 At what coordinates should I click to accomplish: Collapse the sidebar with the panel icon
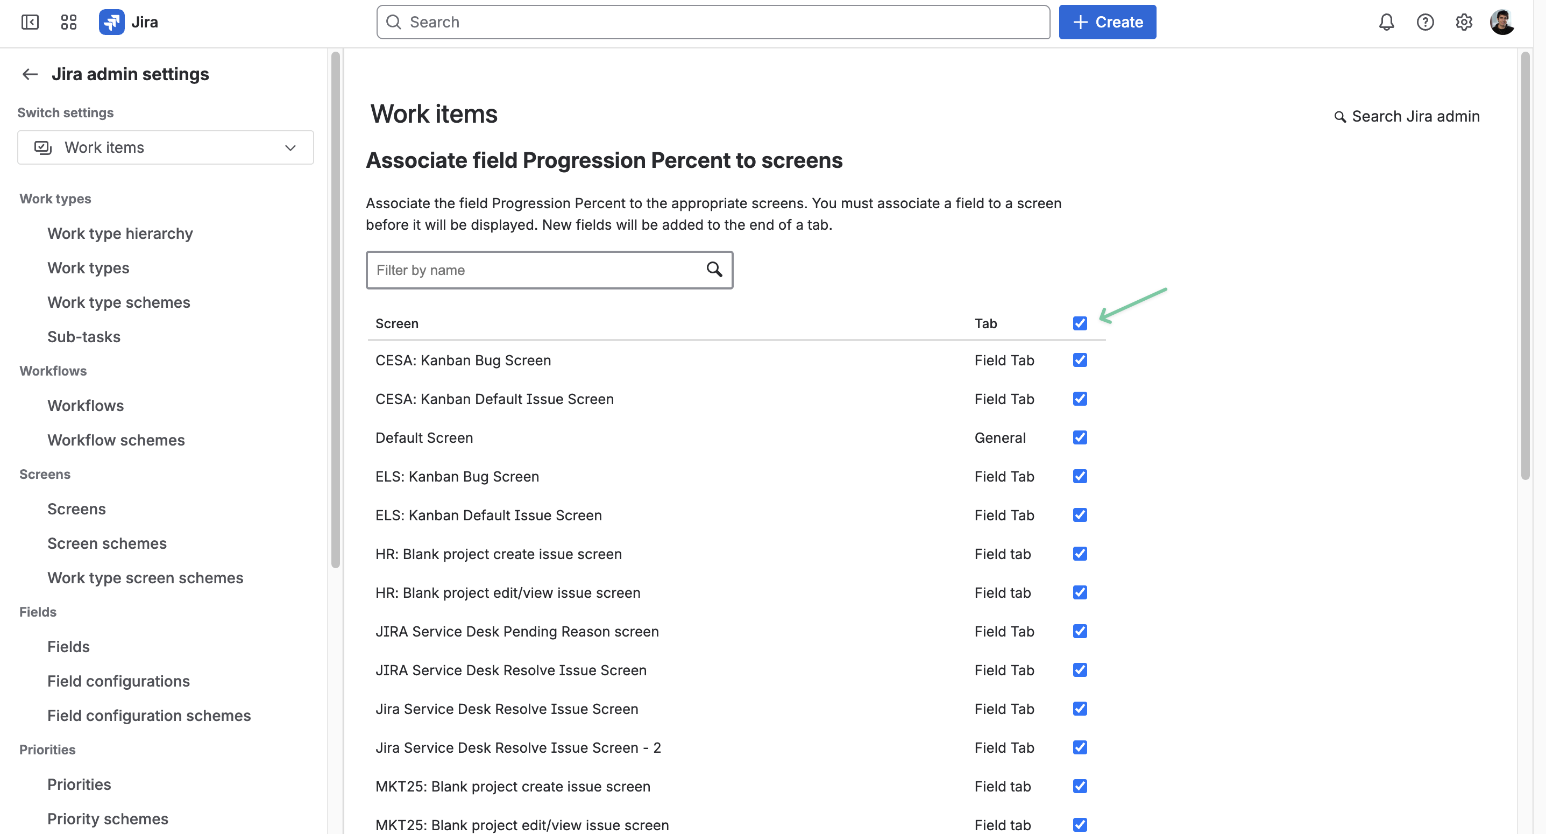[30, 22]
